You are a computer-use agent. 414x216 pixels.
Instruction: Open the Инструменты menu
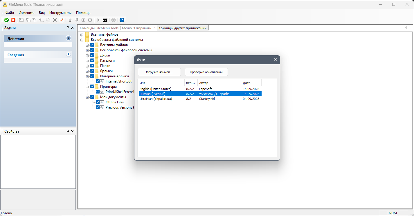click(x=60, y=13)
